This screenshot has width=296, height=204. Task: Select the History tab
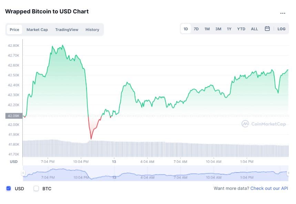coord(92,30)
